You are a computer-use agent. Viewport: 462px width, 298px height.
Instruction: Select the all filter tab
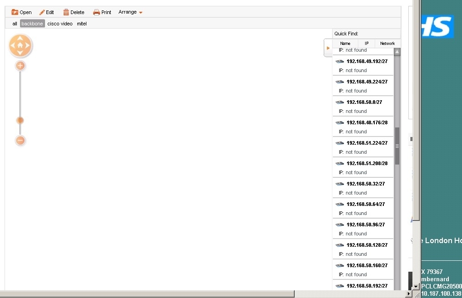click(x=14, y=24)
